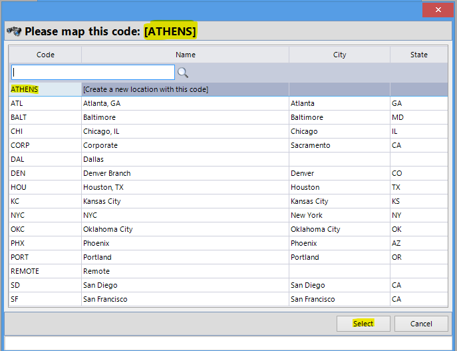Click the TX state cell

(x=419, y=187)
